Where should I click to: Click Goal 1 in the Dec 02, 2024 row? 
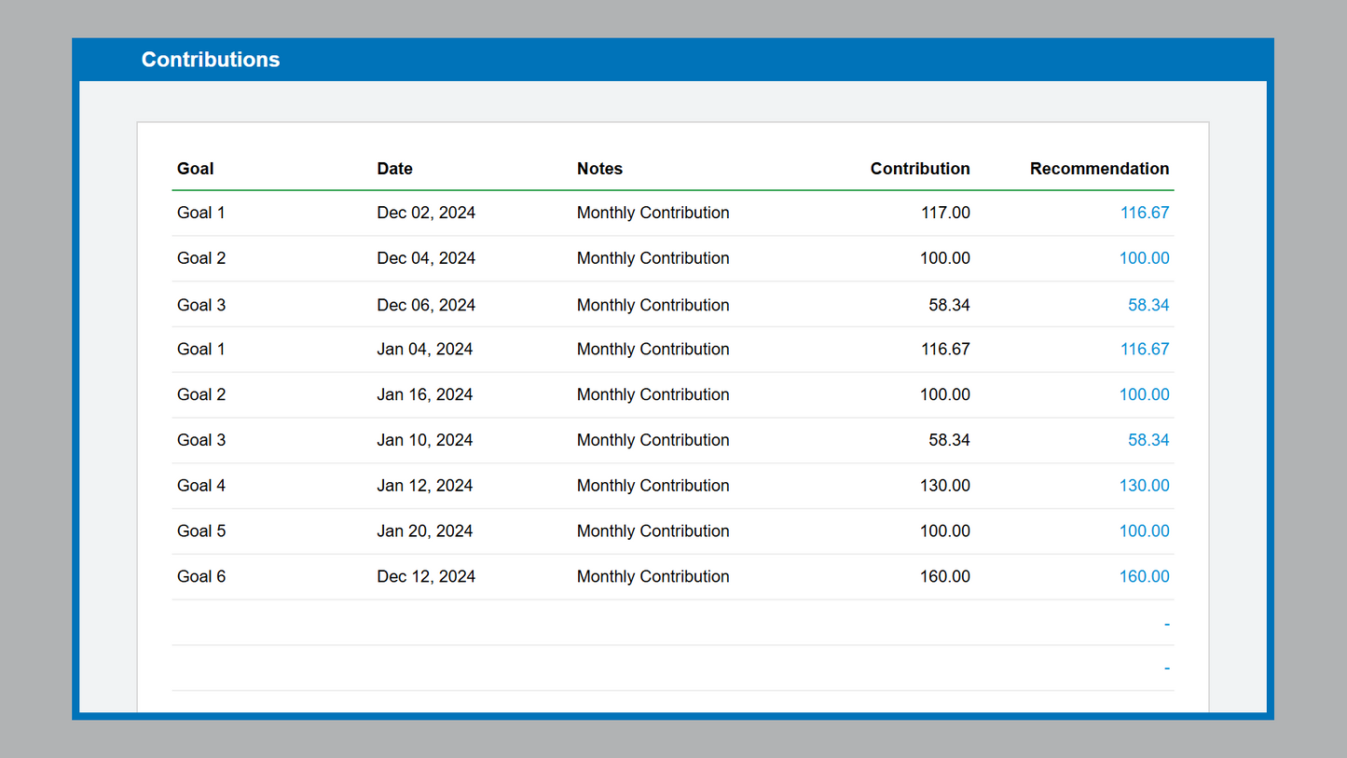tap(201, 213)
